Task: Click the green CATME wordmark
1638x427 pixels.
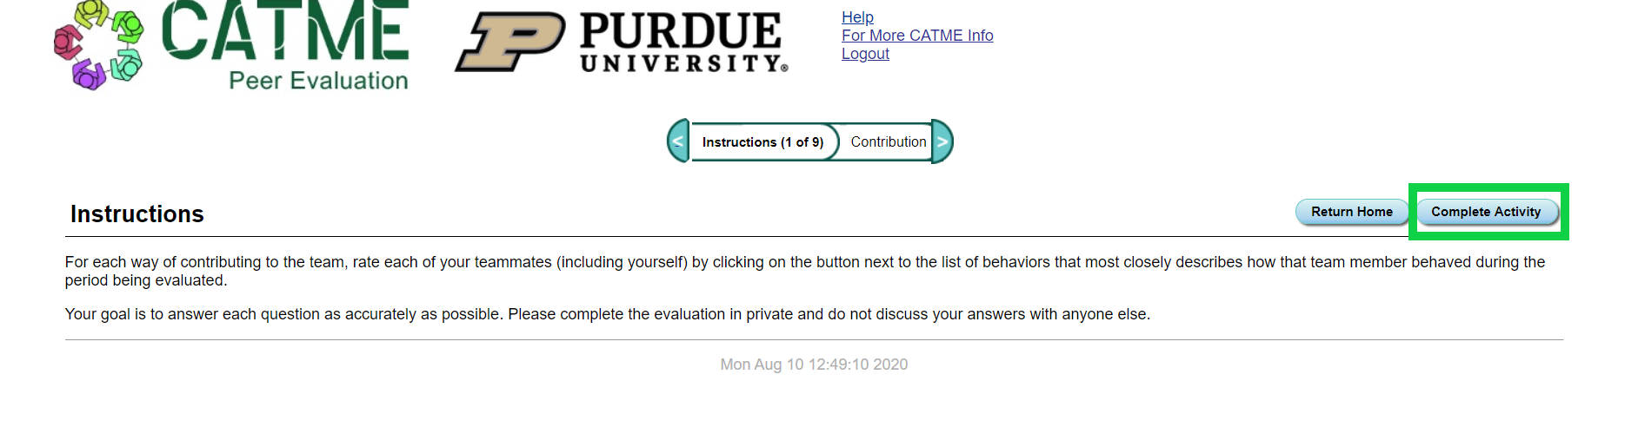Action: pyautogui.click(x=284, y=32)
